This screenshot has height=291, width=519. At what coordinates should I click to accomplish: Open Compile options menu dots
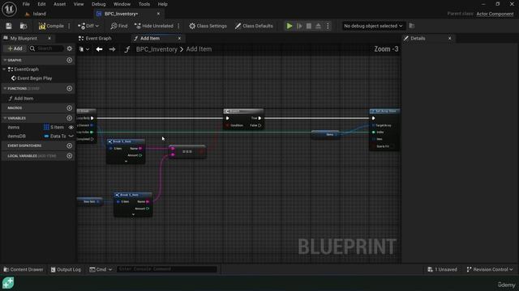[x=69, y=26]
